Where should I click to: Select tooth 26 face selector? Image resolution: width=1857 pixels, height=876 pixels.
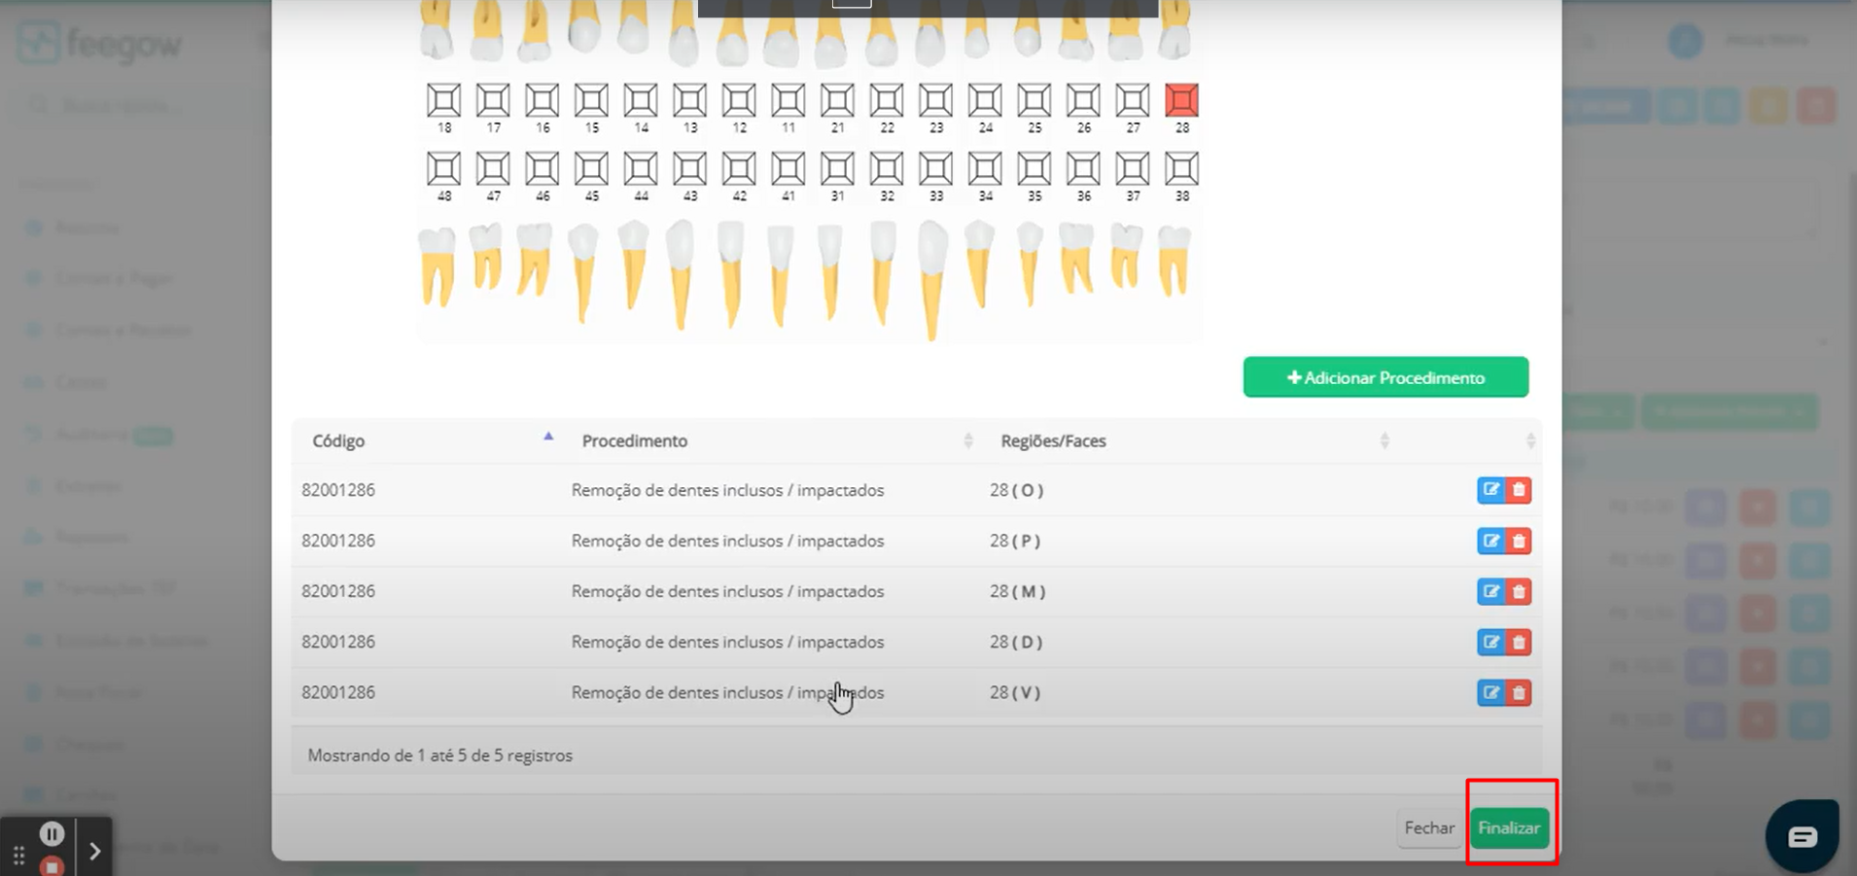click(x=1083, y=100)
